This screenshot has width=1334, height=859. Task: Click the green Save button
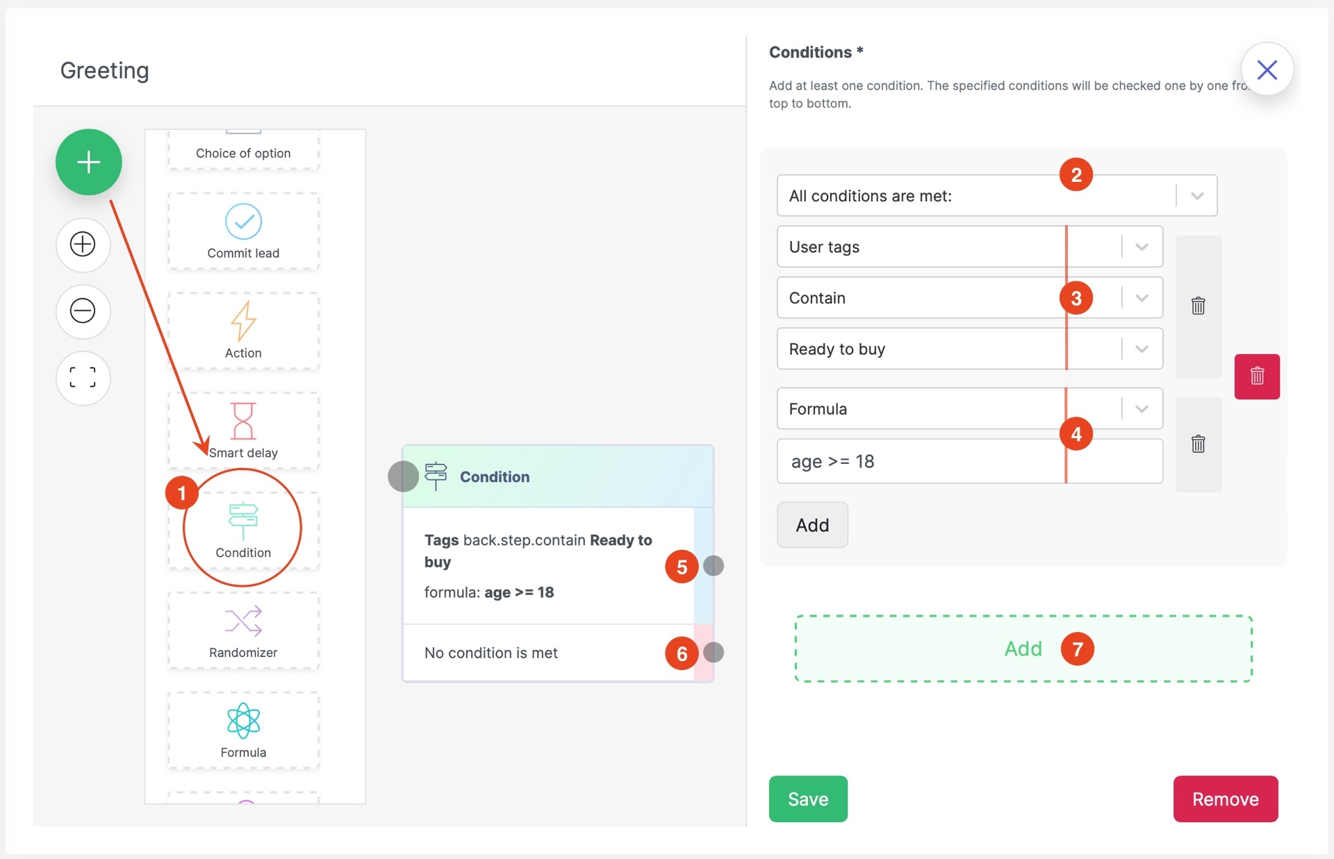pyautogui.click(x=807, y=799)
